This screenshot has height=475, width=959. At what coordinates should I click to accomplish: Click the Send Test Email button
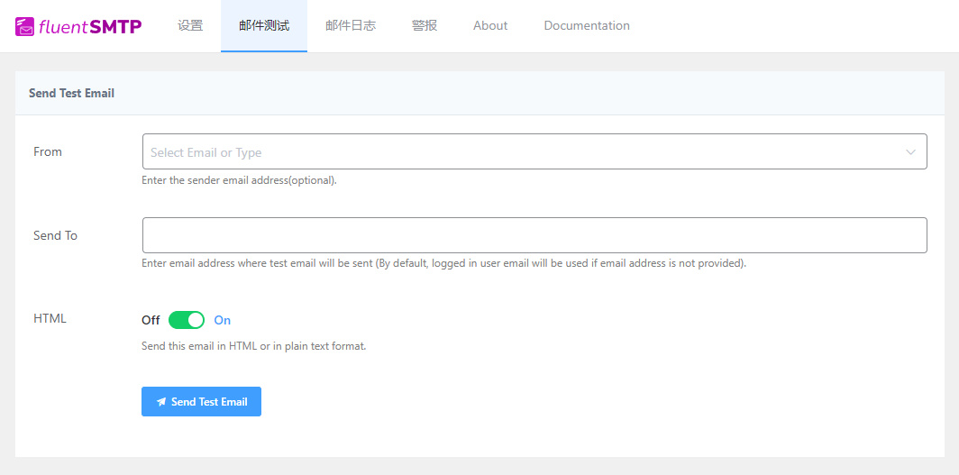[201, 402]
